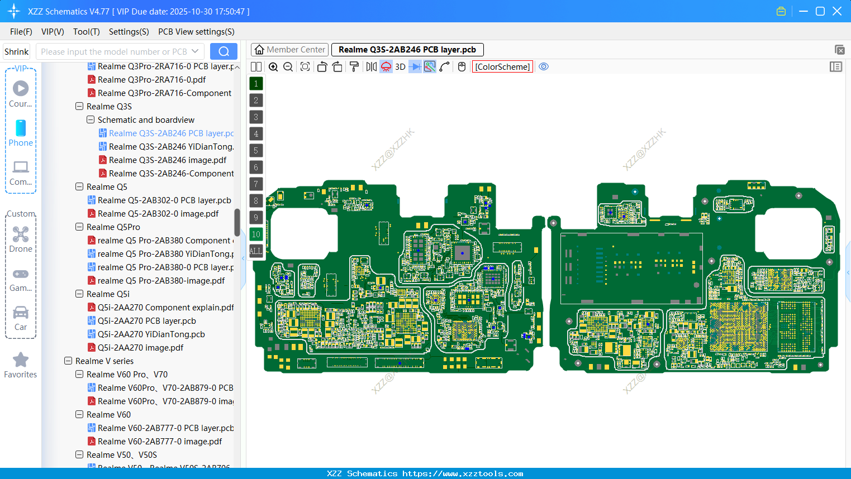851x479 pixels.
Task: Toggle the diode measurement mode
Action: click(x=415, y=66)
